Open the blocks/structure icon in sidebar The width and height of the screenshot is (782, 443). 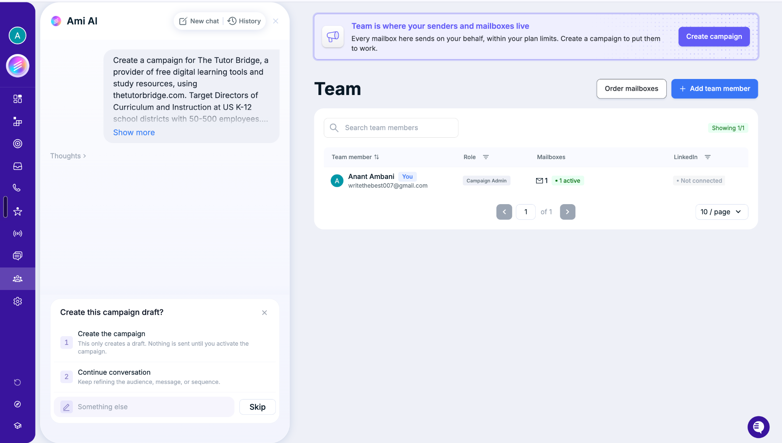coord(18,121)
